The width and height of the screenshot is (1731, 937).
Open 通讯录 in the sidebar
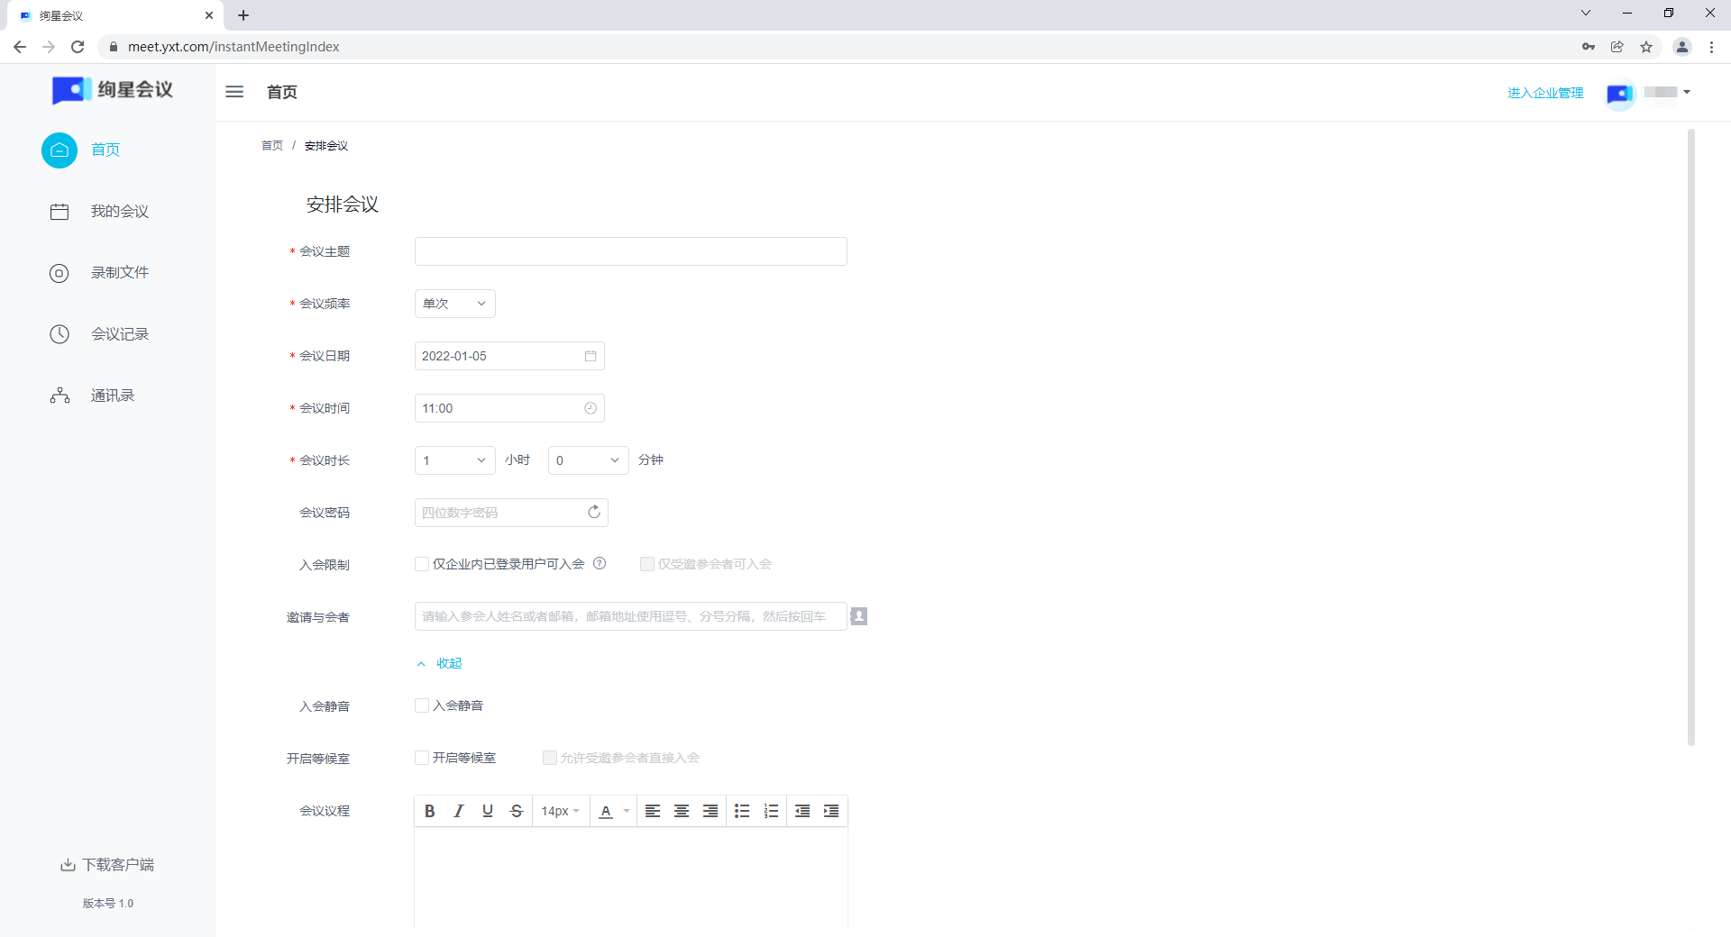pos(92,396)
